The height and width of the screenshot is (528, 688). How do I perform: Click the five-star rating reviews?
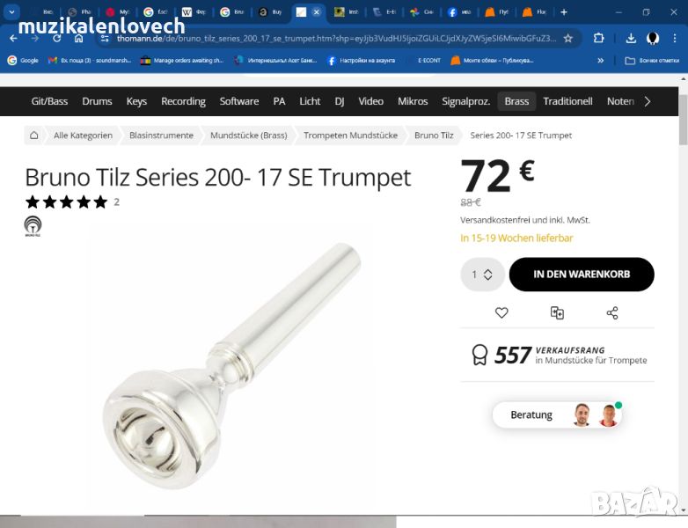click(x=66, y=202)
